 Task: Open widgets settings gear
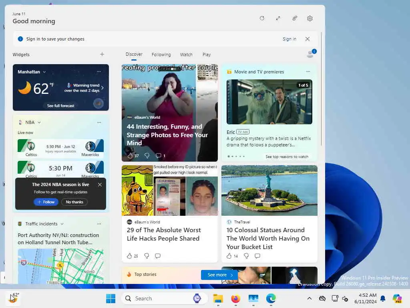coord(310,18)
